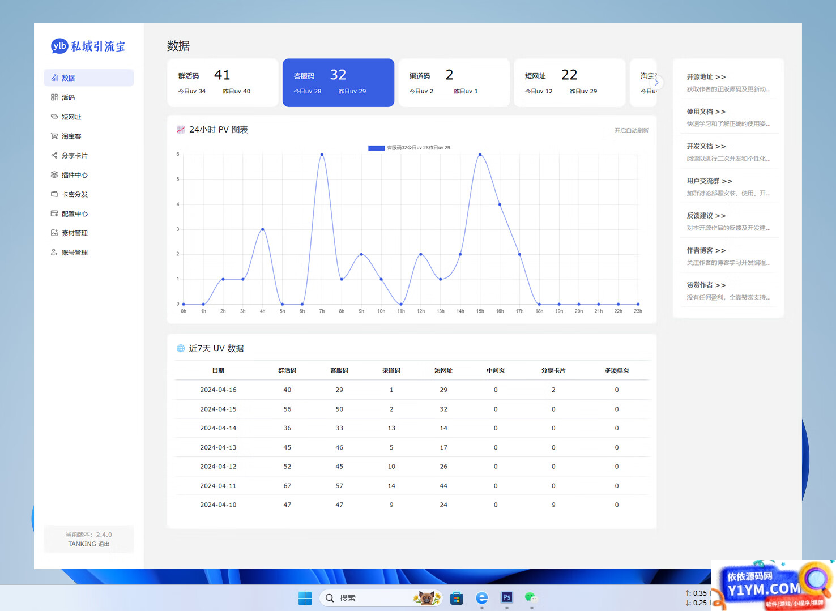Click the 账号管理 user icon
836x611 pixels.
pyautogui.click(x=54, y=252)
